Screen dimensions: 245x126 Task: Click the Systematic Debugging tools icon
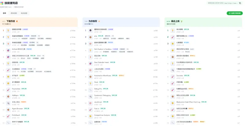[x=90, y=97]
